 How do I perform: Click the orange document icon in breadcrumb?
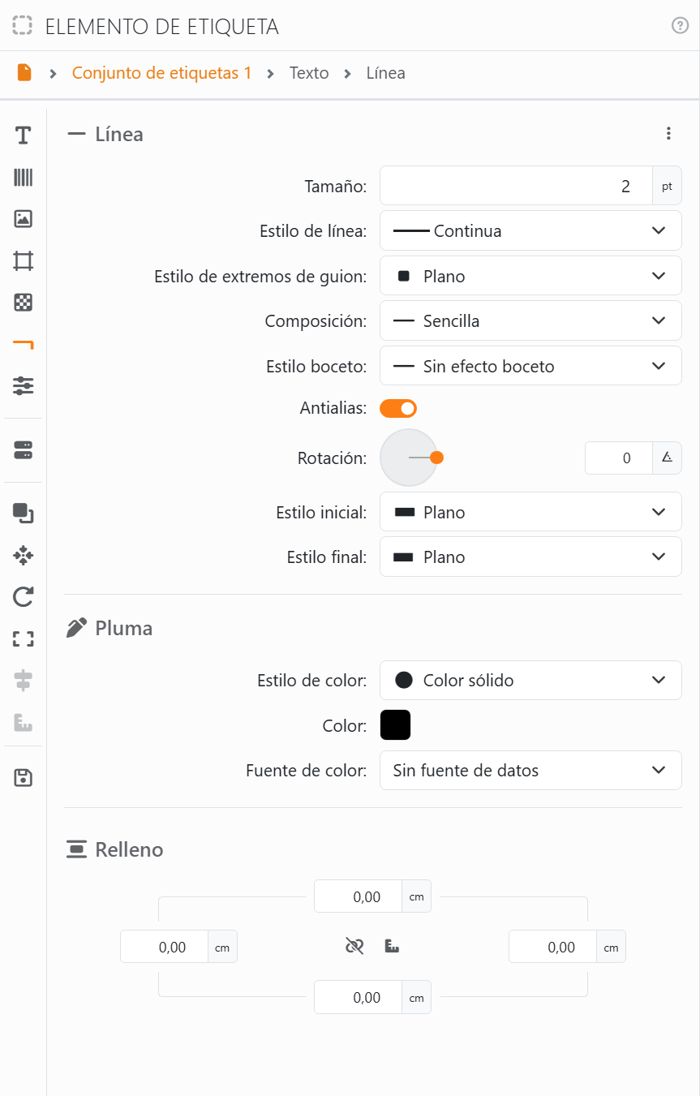click(x=24, y=73)
